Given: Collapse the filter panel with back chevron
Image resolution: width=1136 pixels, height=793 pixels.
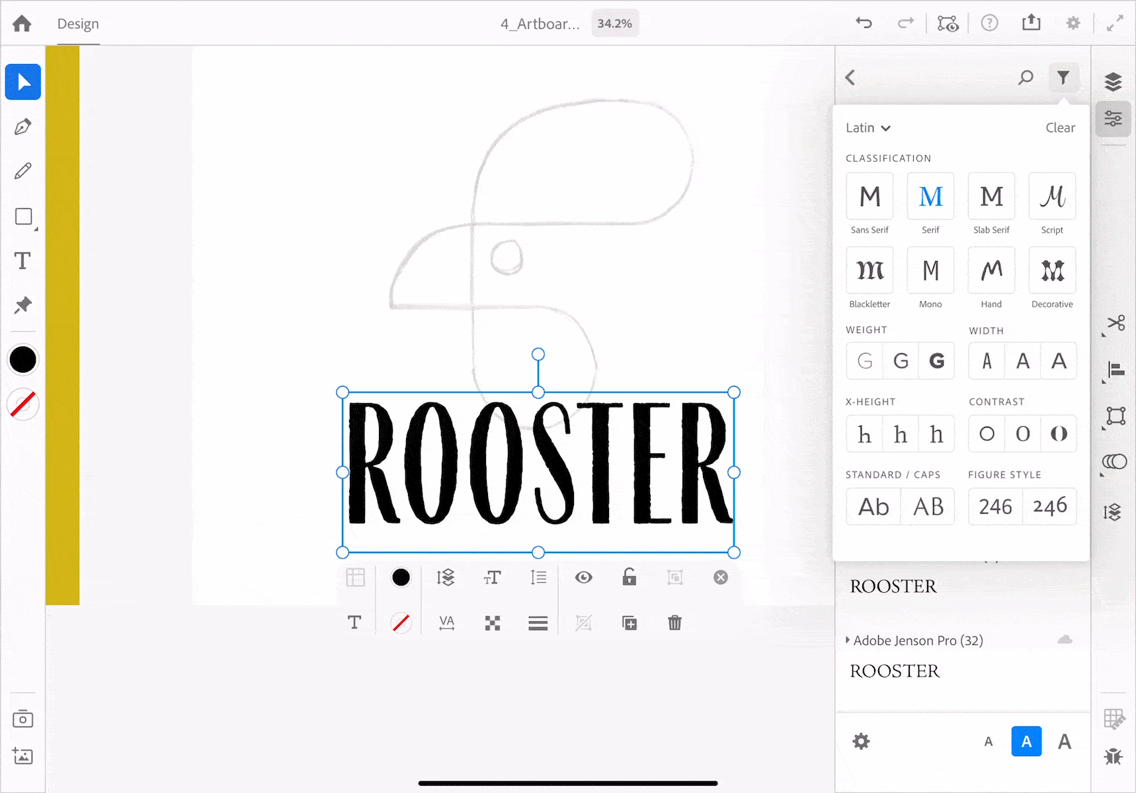Looking at the screenshot, I should 850,77.
